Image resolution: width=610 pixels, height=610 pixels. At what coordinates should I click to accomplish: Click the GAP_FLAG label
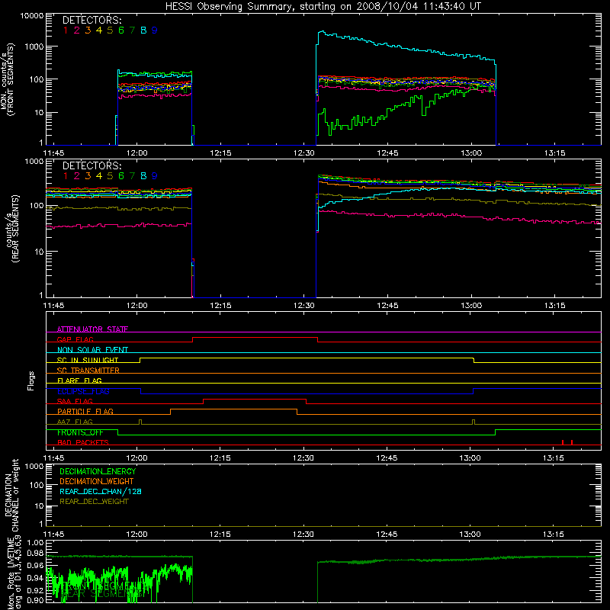coord(75,339)
